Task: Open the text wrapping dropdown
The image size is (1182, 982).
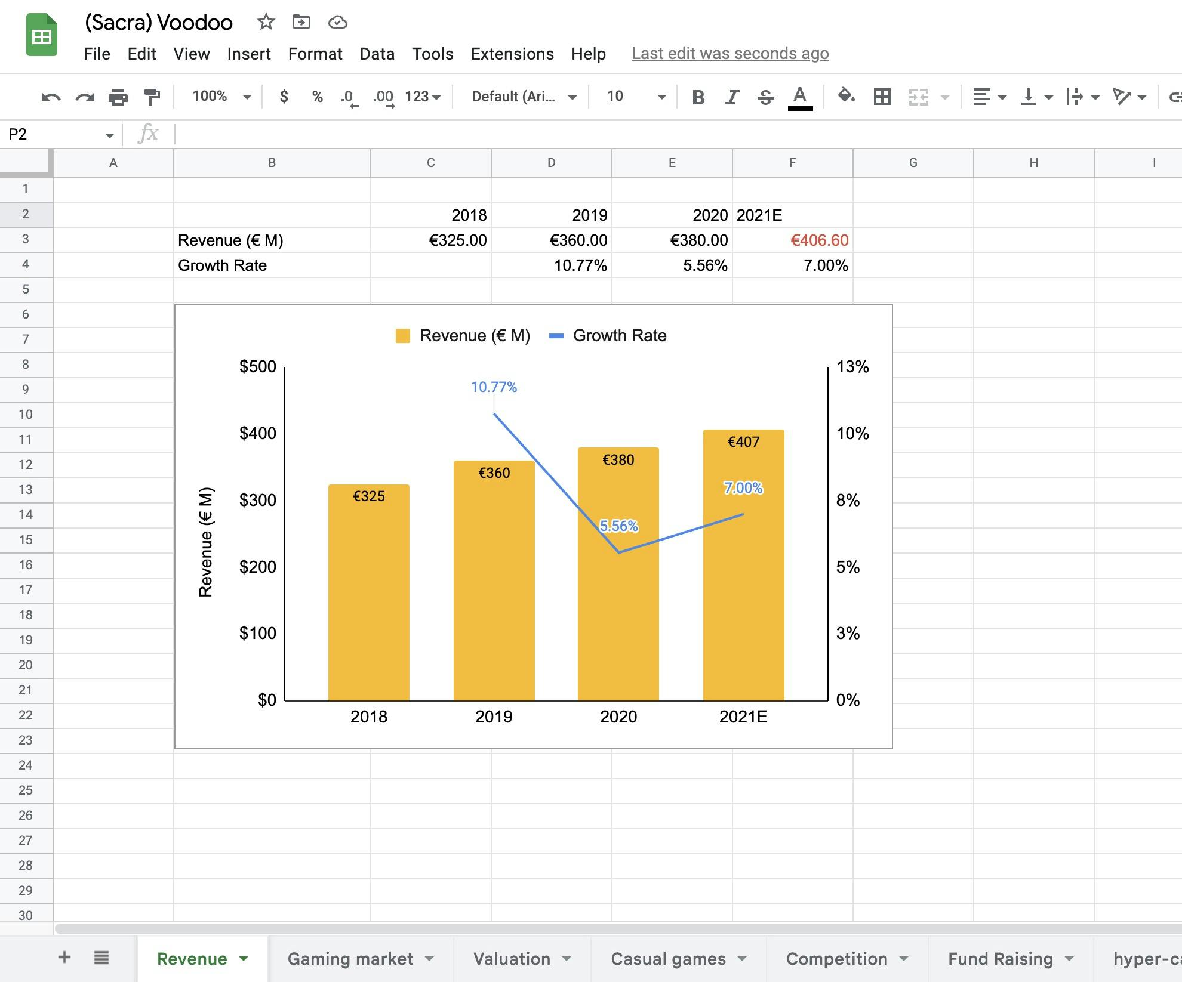Action: click(x=1082, y=97)
